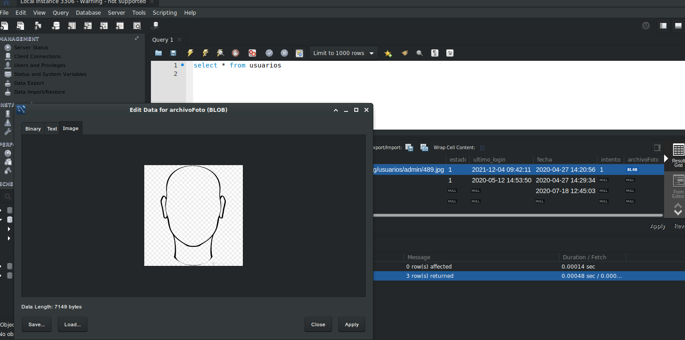Image resolution: width=685 pixels, height=340 pixels.
Task: Export the recordset to an external file
Action: [x=409, y=147]
